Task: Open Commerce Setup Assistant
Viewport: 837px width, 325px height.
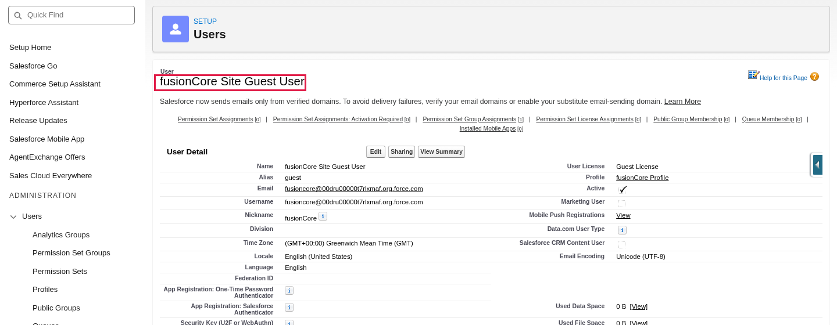Action: tap(55, 84)
